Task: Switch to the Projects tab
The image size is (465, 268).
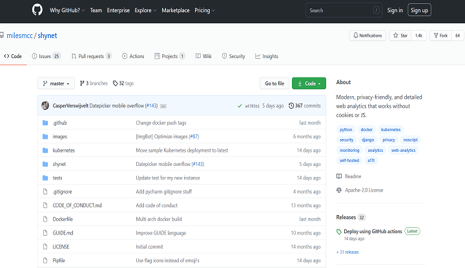Action: coord(170,56)
